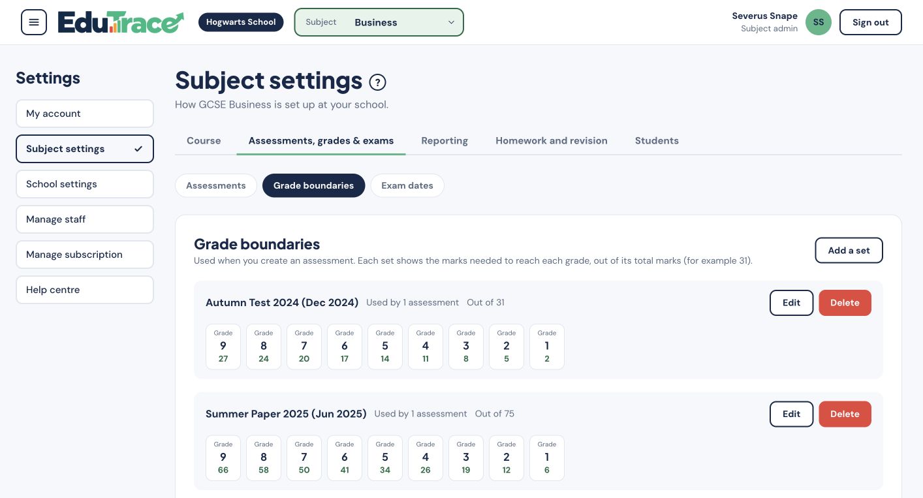
Task: Open Homework and revision tab
Action: click(552, 140)
